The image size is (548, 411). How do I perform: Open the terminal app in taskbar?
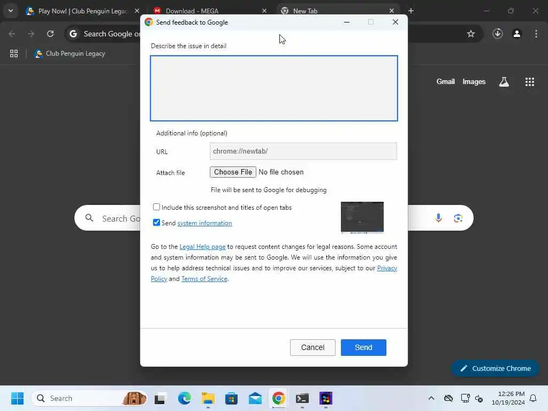click(302, 398)
